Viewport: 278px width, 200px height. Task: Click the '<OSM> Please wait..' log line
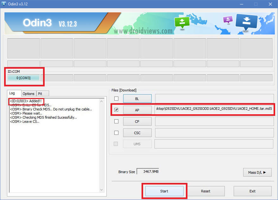coord(26,113)
